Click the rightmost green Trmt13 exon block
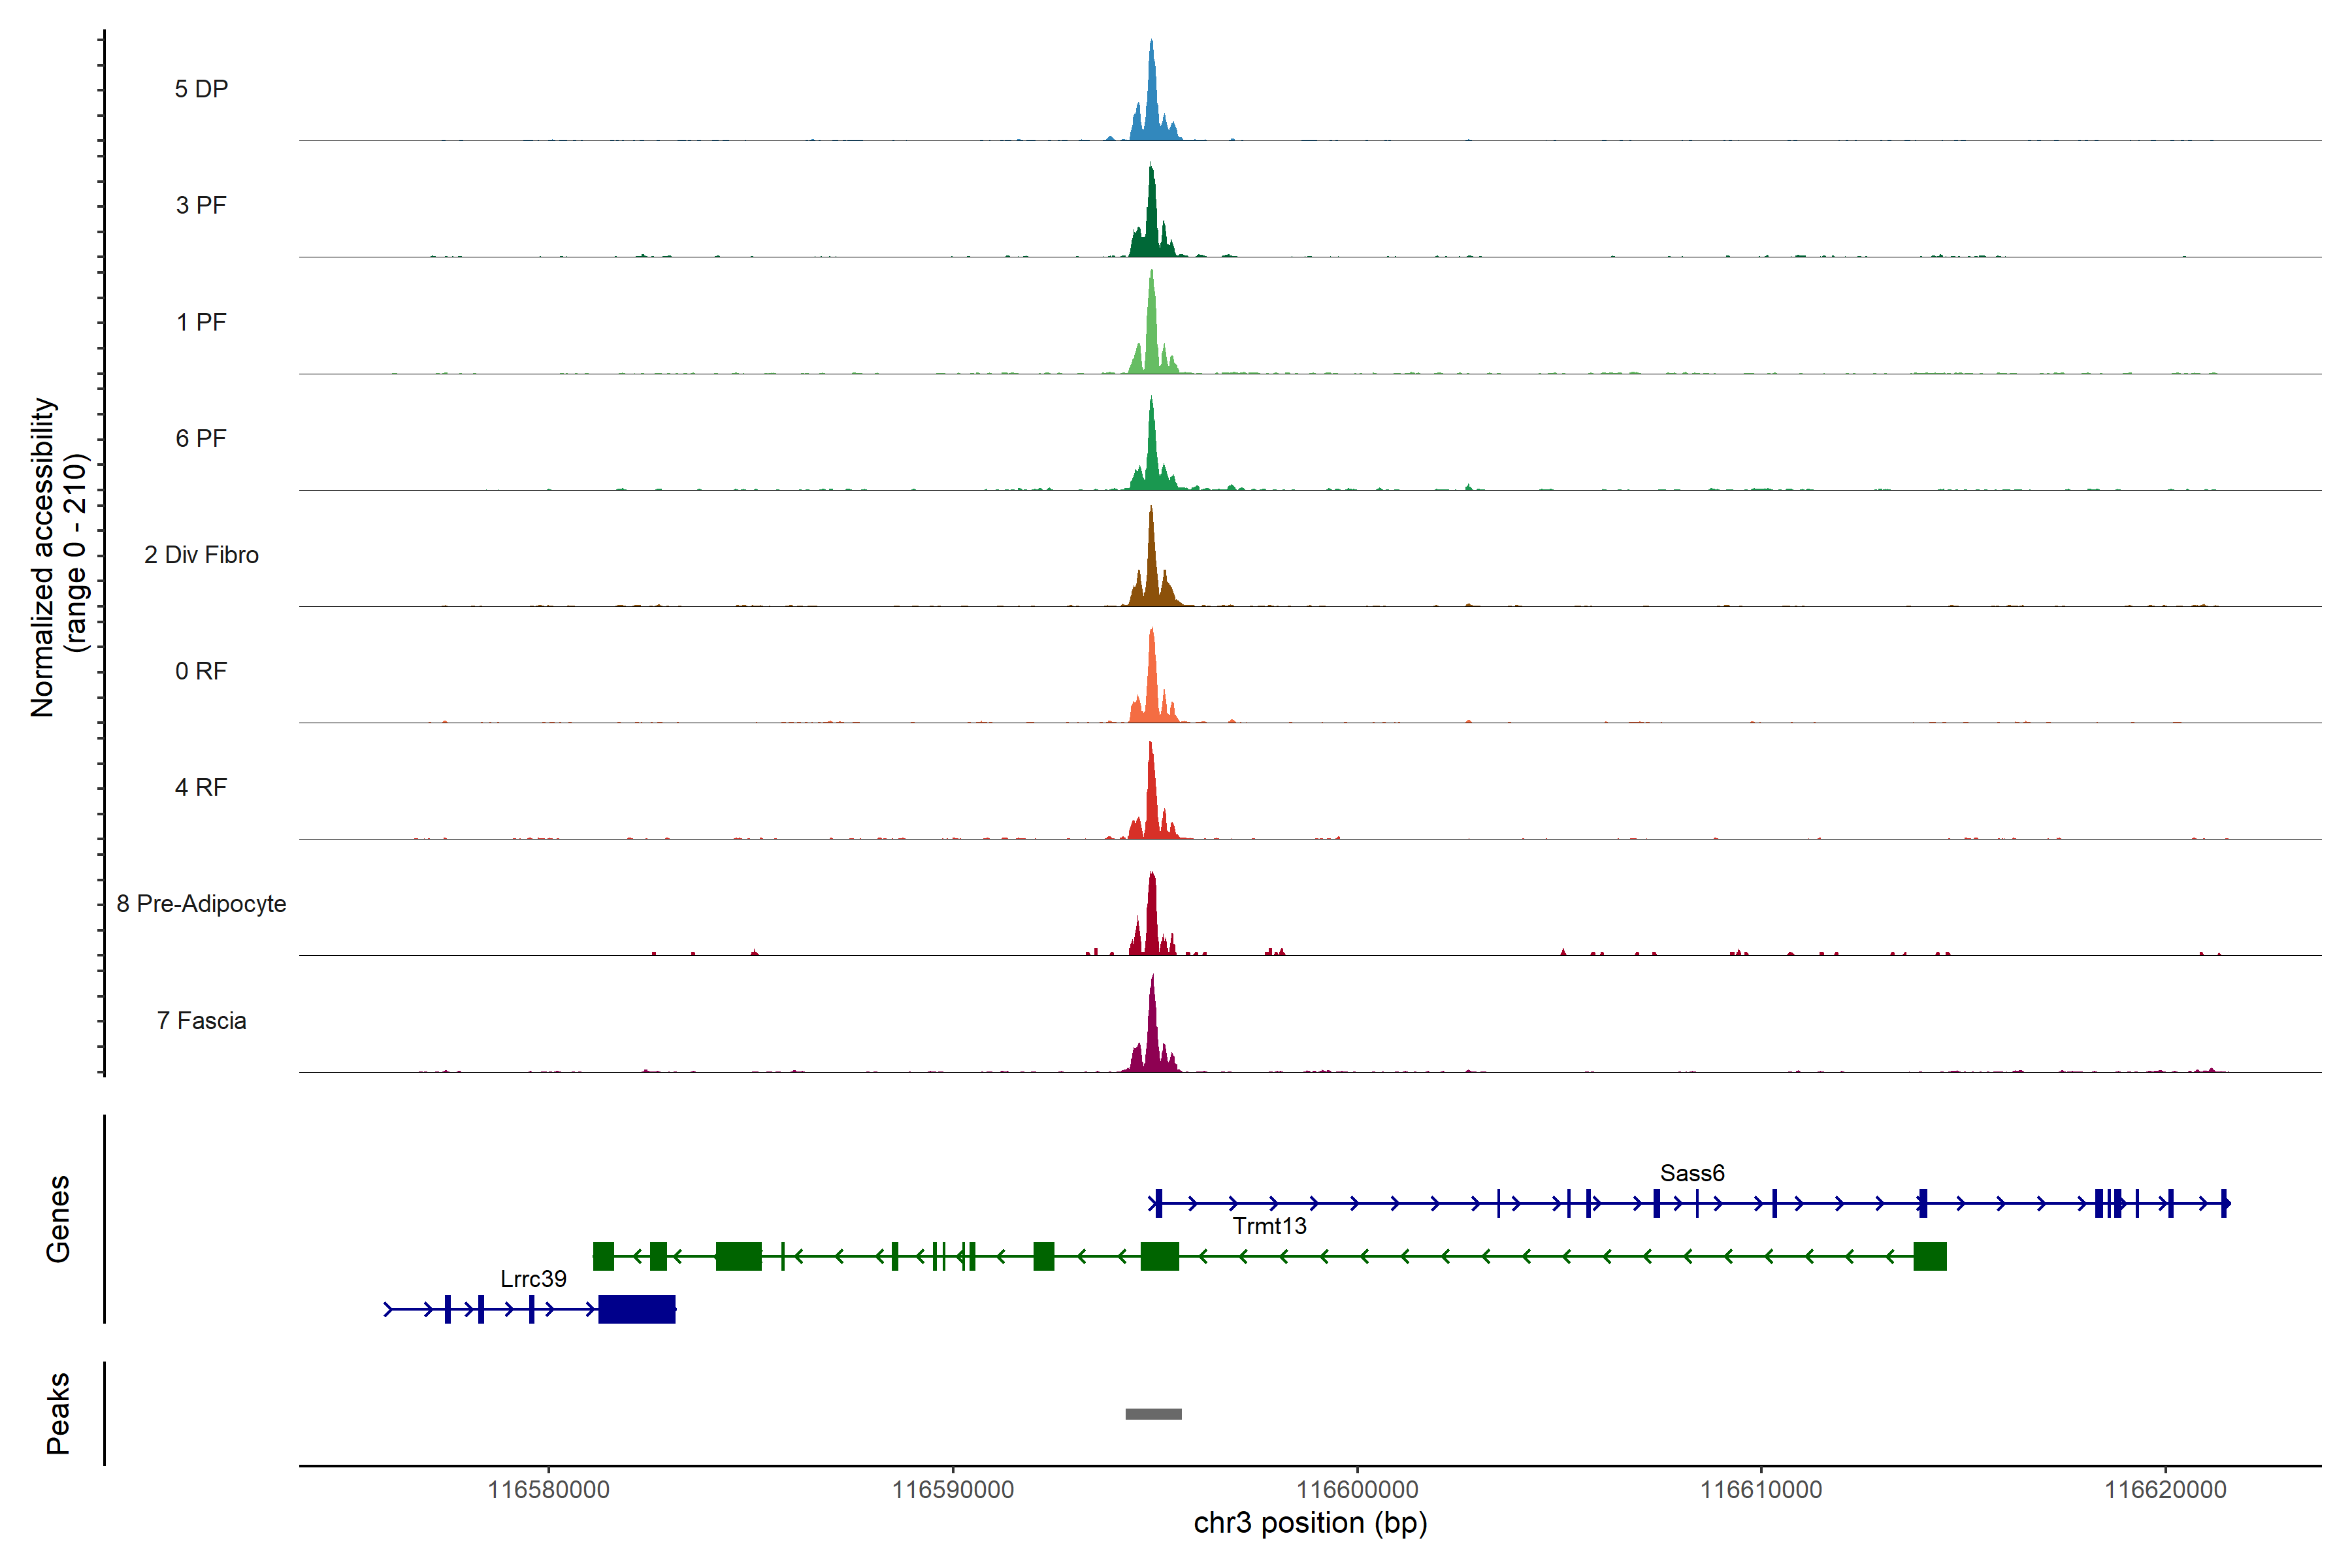2352x1568 pixels. [x=1930, y=1256]
